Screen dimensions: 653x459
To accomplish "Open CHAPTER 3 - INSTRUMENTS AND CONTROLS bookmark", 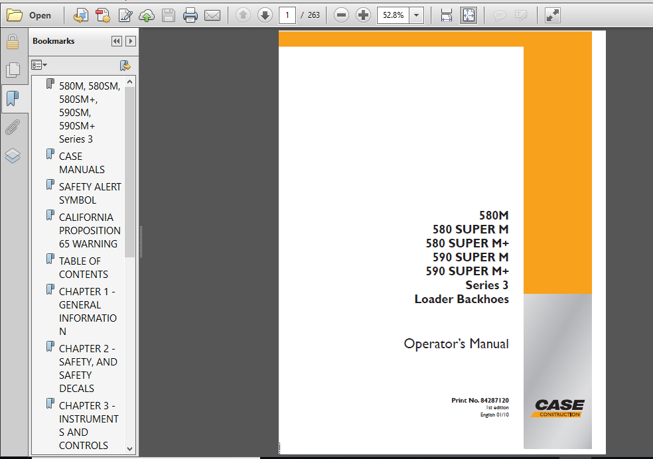I will coord(89,425).
